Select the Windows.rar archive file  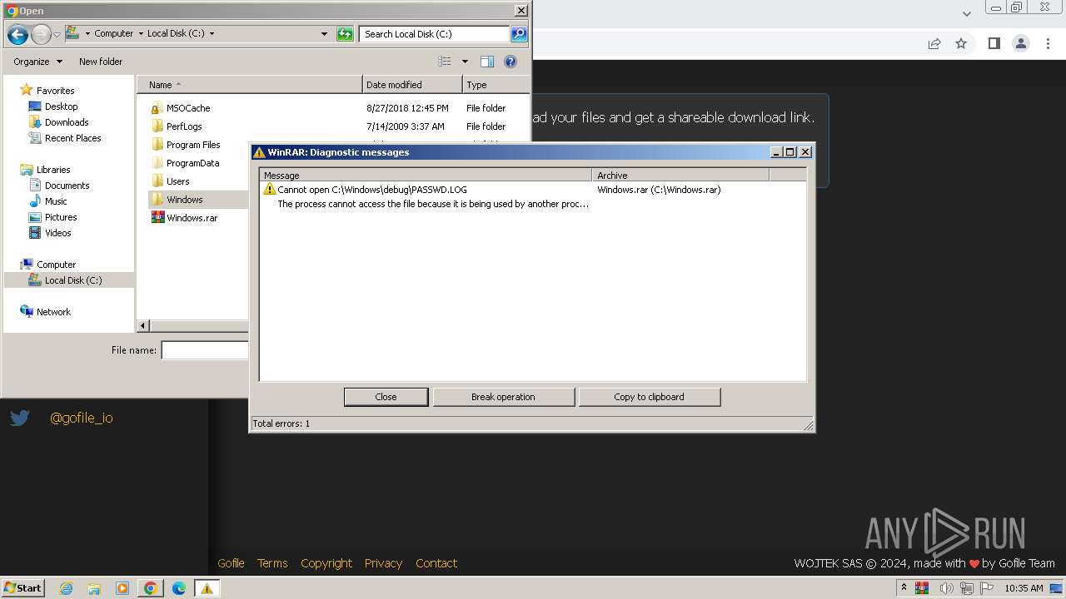[192, 218]
